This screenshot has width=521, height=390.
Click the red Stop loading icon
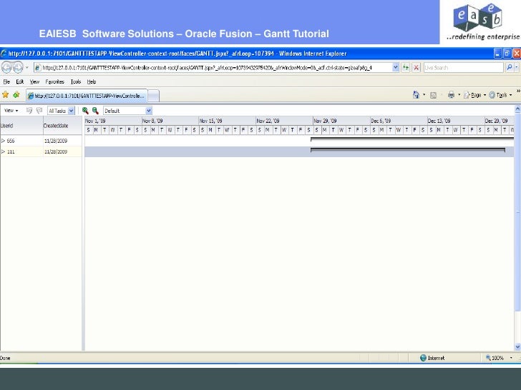pyautogui.click(x=416, y=68)
